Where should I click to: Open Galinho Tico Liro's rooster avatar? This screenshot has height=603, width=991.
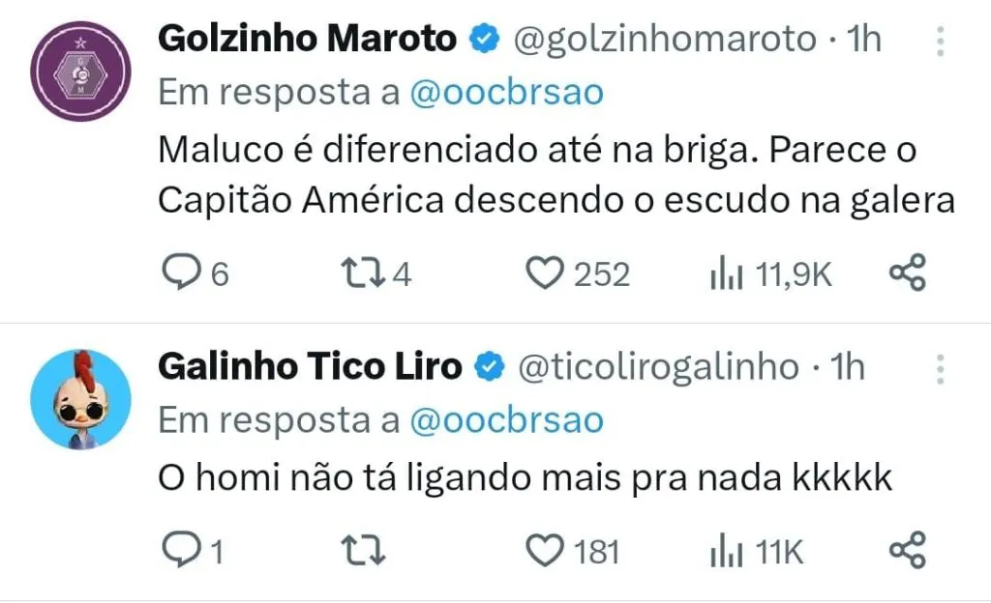coord(81,398)
